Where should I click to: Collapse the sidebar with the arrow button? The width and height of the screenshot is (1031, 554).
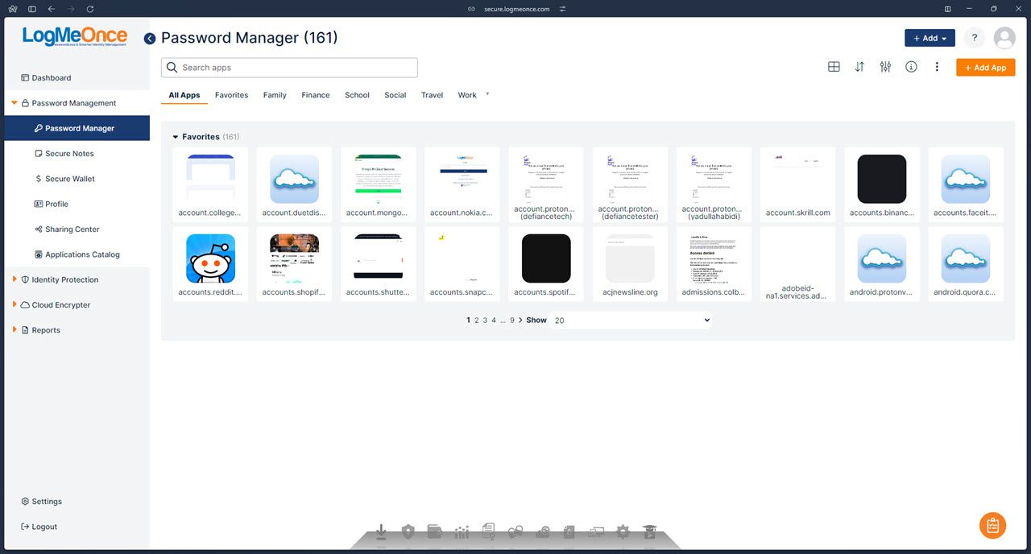tap(150, 39)
